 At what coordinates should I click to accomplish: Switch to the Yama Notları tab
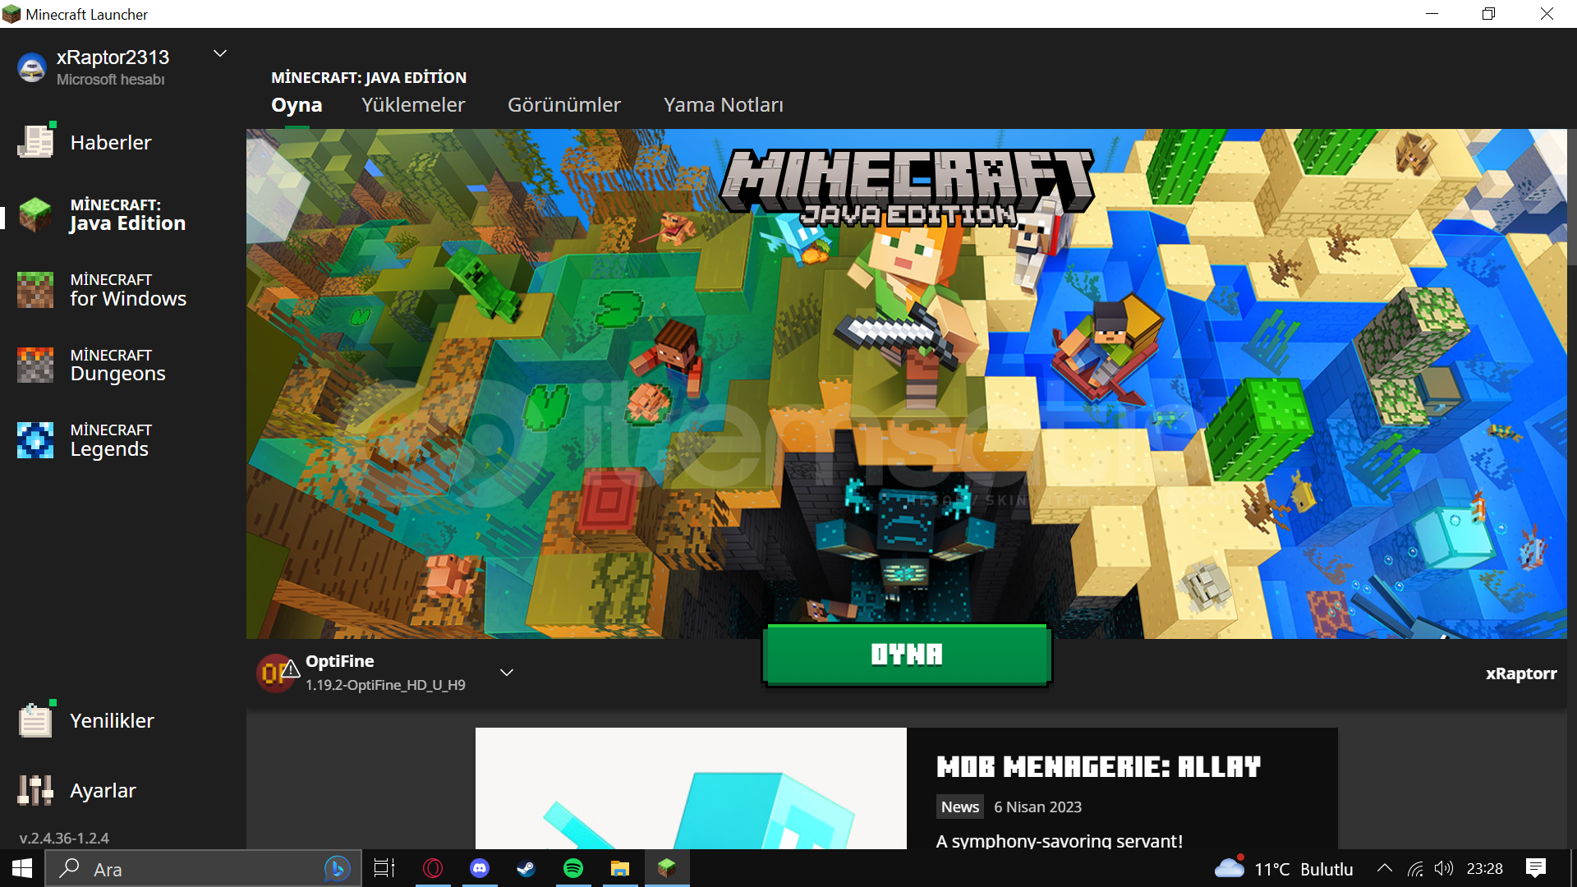(724, 105)
